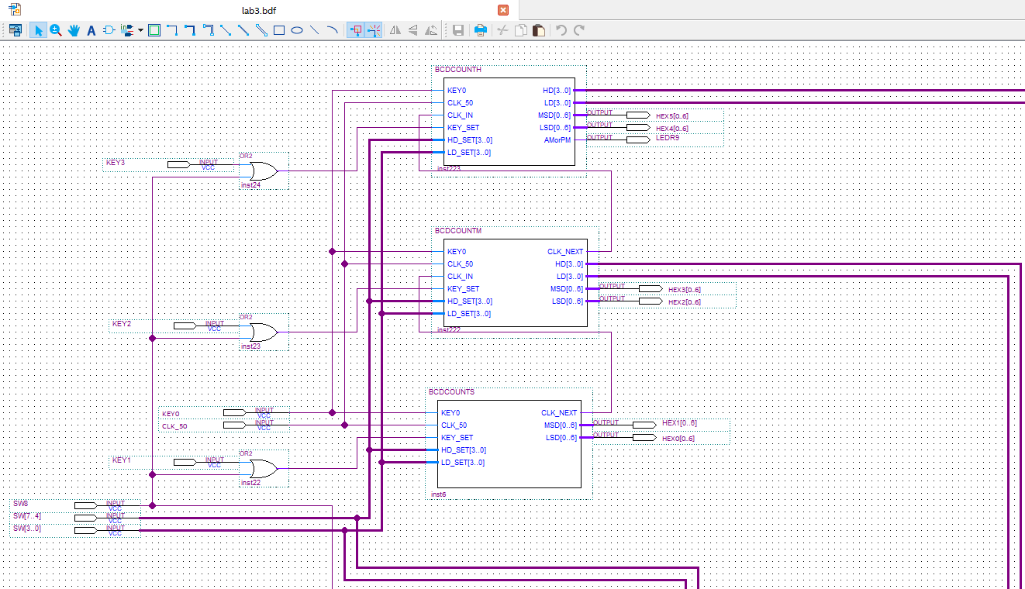
Task: Click CLK_NEXT port on BCDCOUNTS
Action: coord(559,413)
